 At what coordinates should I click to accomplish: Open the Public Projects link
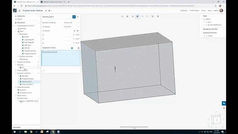[194, 10]
